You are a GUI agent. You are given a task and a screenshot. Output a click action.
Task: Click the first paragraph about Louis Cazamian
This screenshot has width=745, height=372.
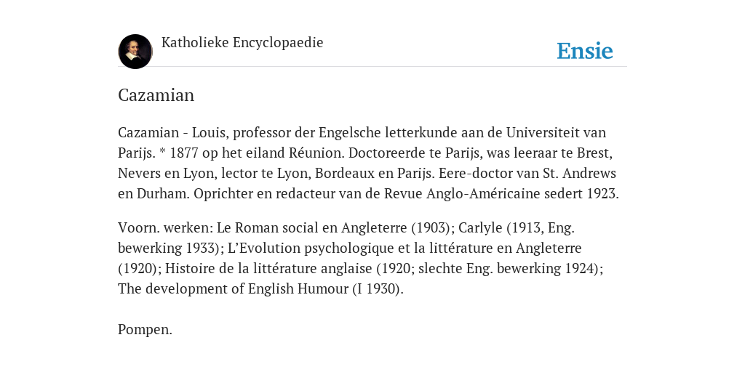(x=369, y=163)
